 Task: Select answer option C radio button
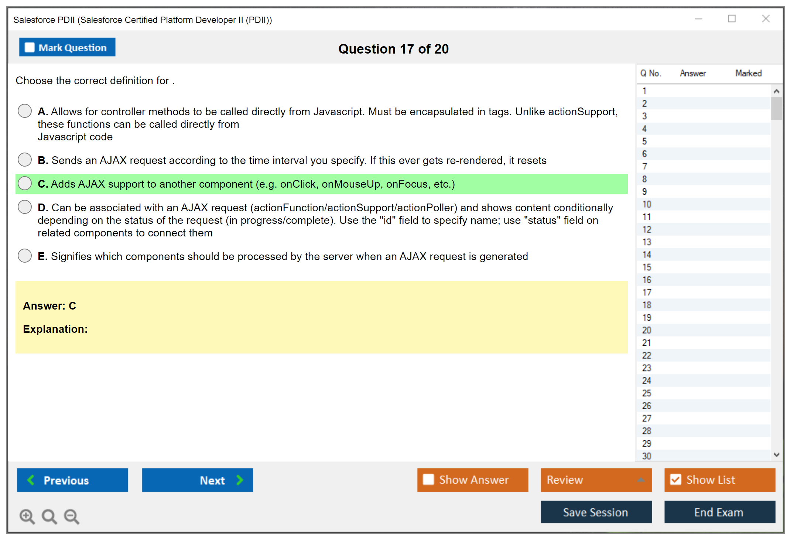pos(25,183)
